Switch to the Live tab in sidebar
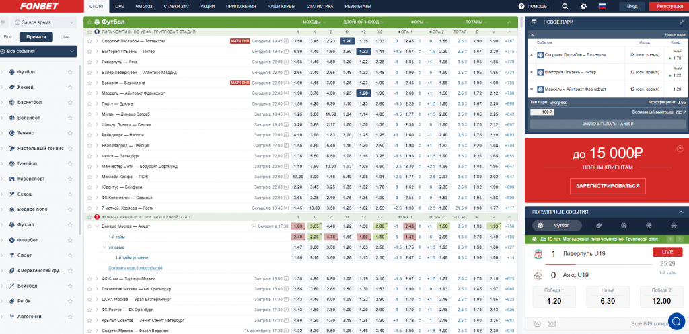Image resolution: width=689 pixels, height=334 pixels. coord(65,36)
